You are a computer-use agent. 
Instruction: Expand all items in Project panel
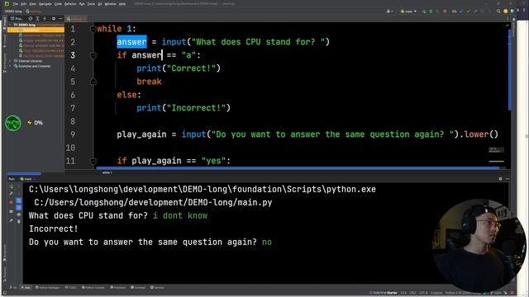click(37, 18)
